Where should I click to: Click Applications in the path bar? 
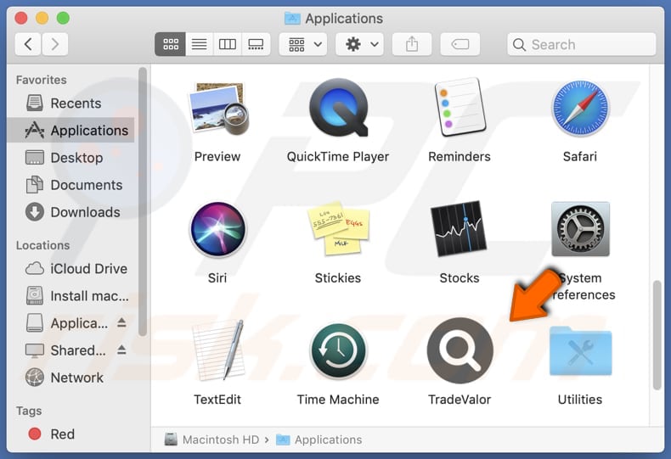click(x=319, y=439)
